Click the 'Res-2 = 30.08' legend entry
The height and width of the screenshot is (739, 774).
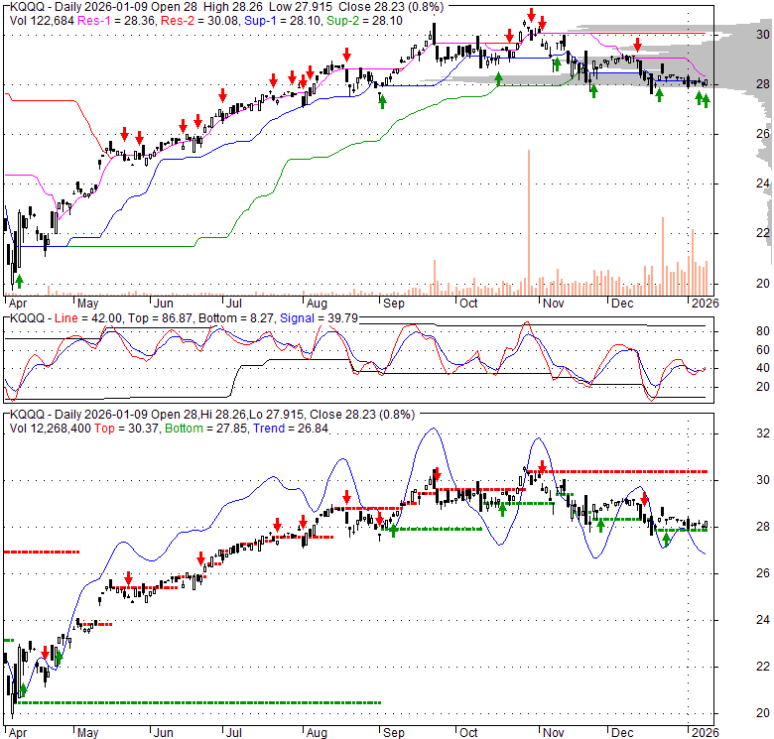click(x=200, y=21)
